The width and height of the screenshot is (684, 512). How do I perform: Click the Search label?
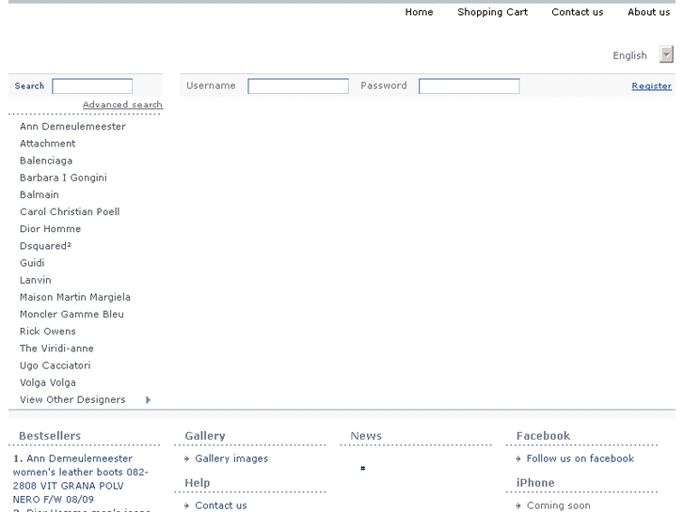point(29,85)
